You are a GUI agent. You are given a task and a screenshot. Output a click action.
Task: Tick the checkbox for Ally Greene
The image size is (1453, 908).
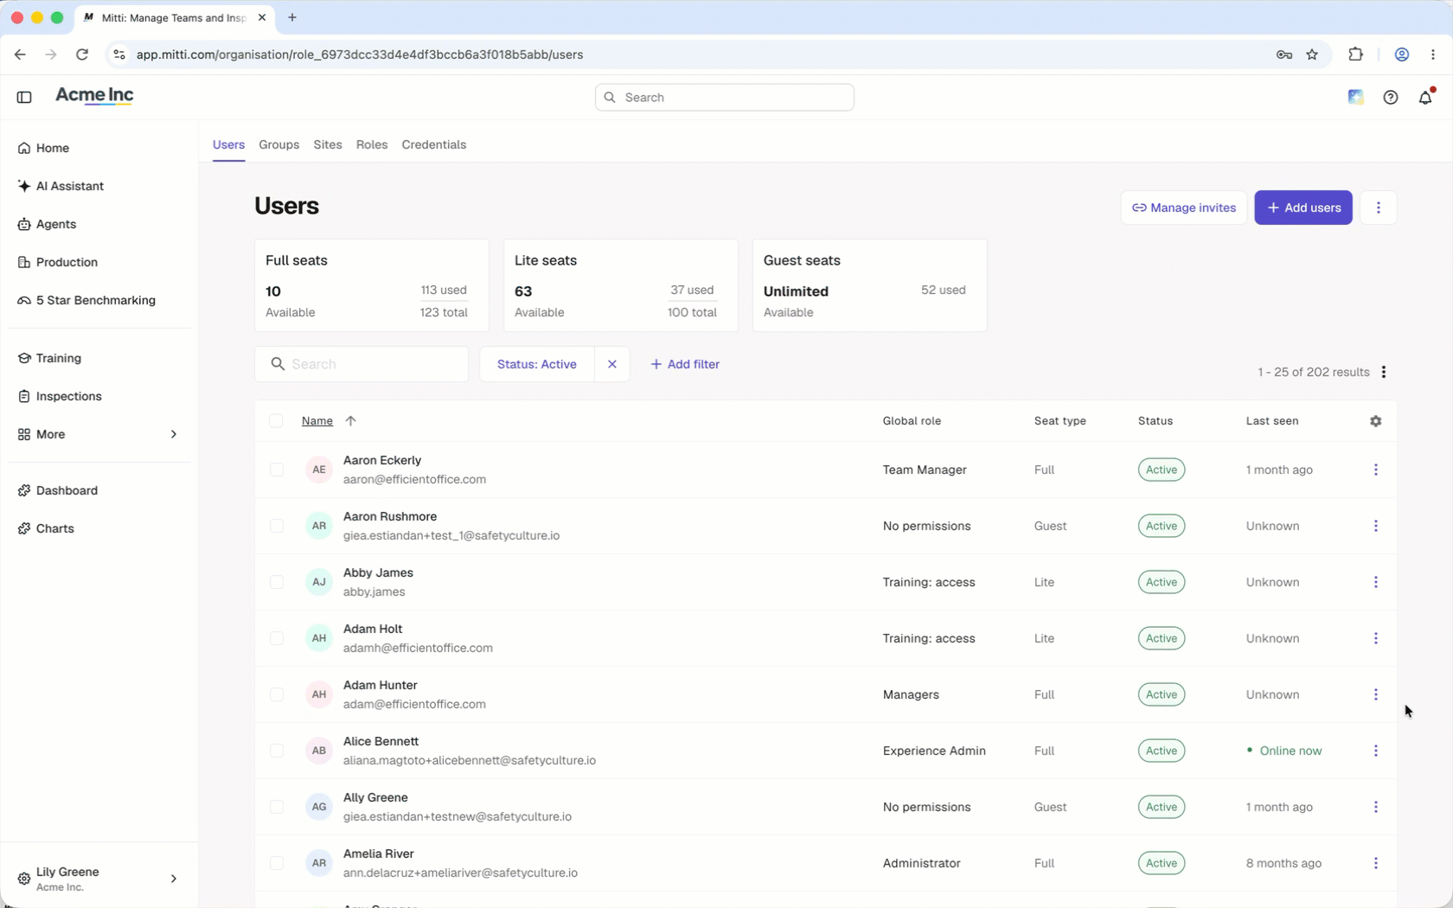coord(277,807)
